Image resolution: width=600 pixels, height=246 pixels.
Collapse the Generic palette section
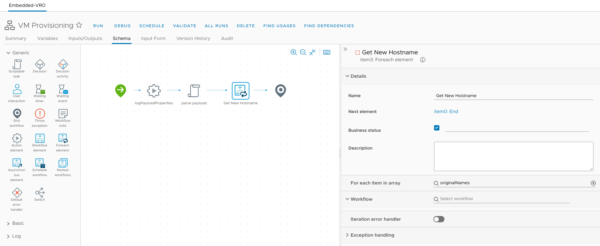(x=8, y=53)
